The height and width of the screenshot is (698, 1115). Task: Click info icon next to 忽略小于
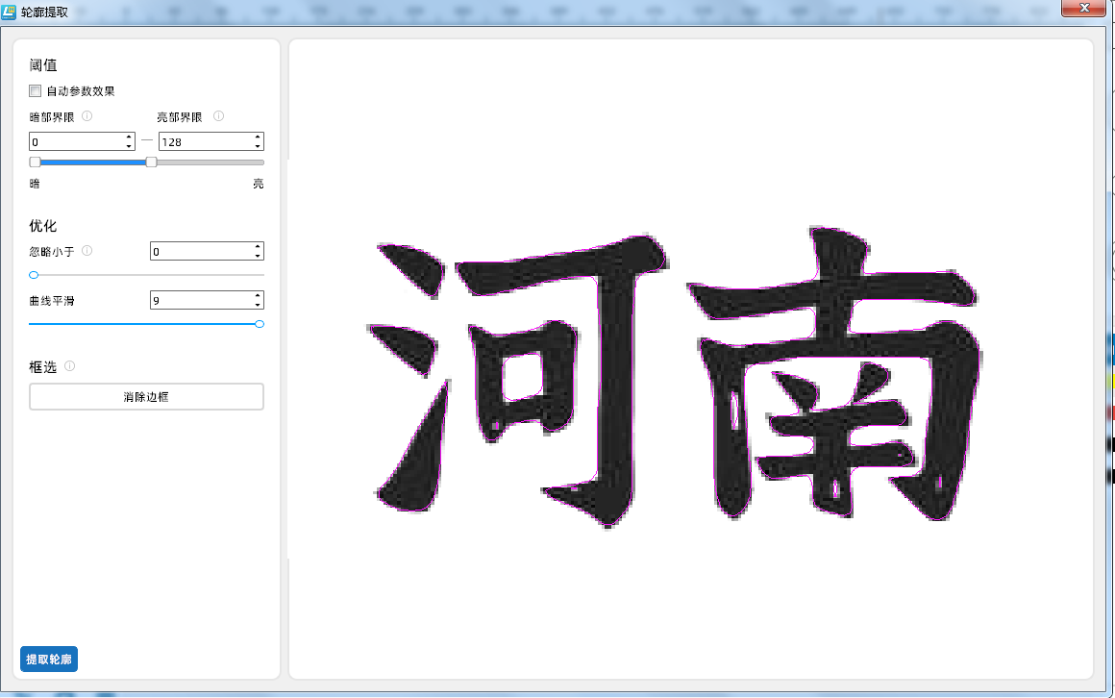point(87,251)
